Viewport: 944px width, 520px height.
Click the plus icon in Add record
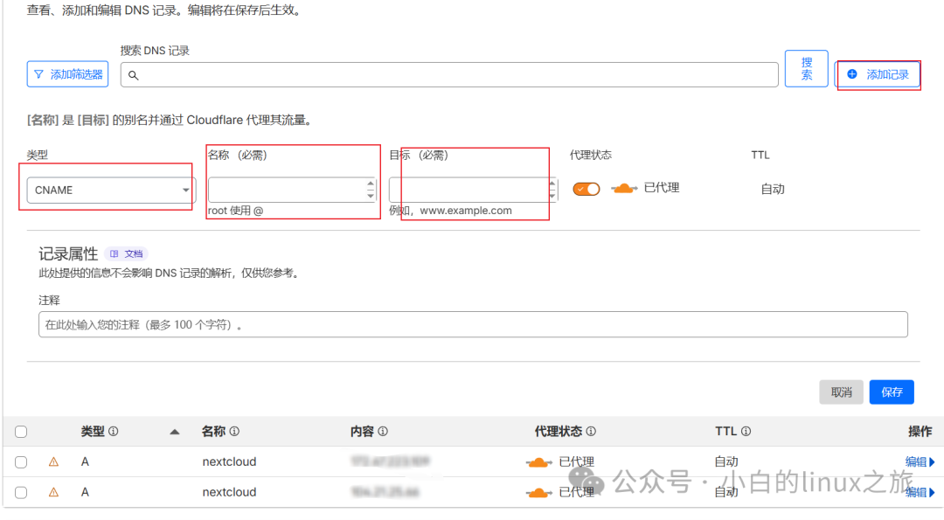tap(852, 74)
